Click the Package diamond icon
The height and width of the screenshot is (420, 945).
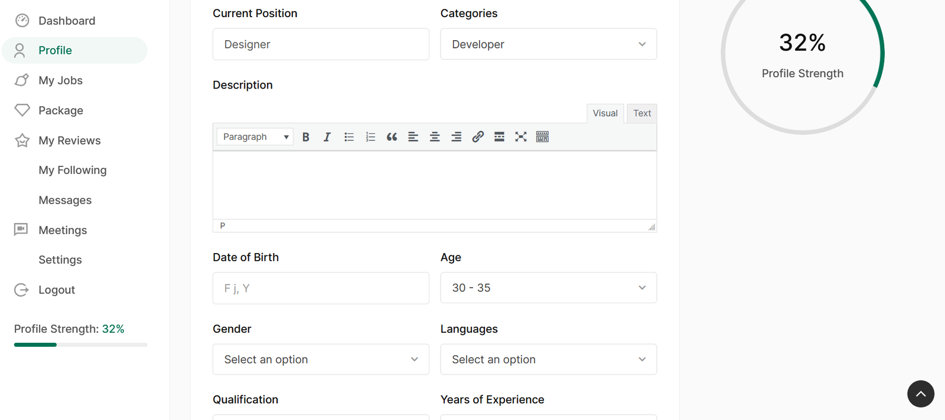22,110
